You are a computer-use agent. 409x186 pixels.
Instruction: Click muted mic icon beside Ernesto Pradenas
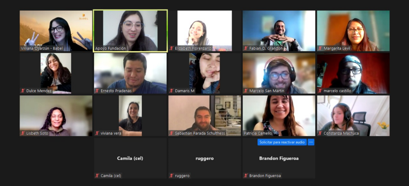[97, 91]
